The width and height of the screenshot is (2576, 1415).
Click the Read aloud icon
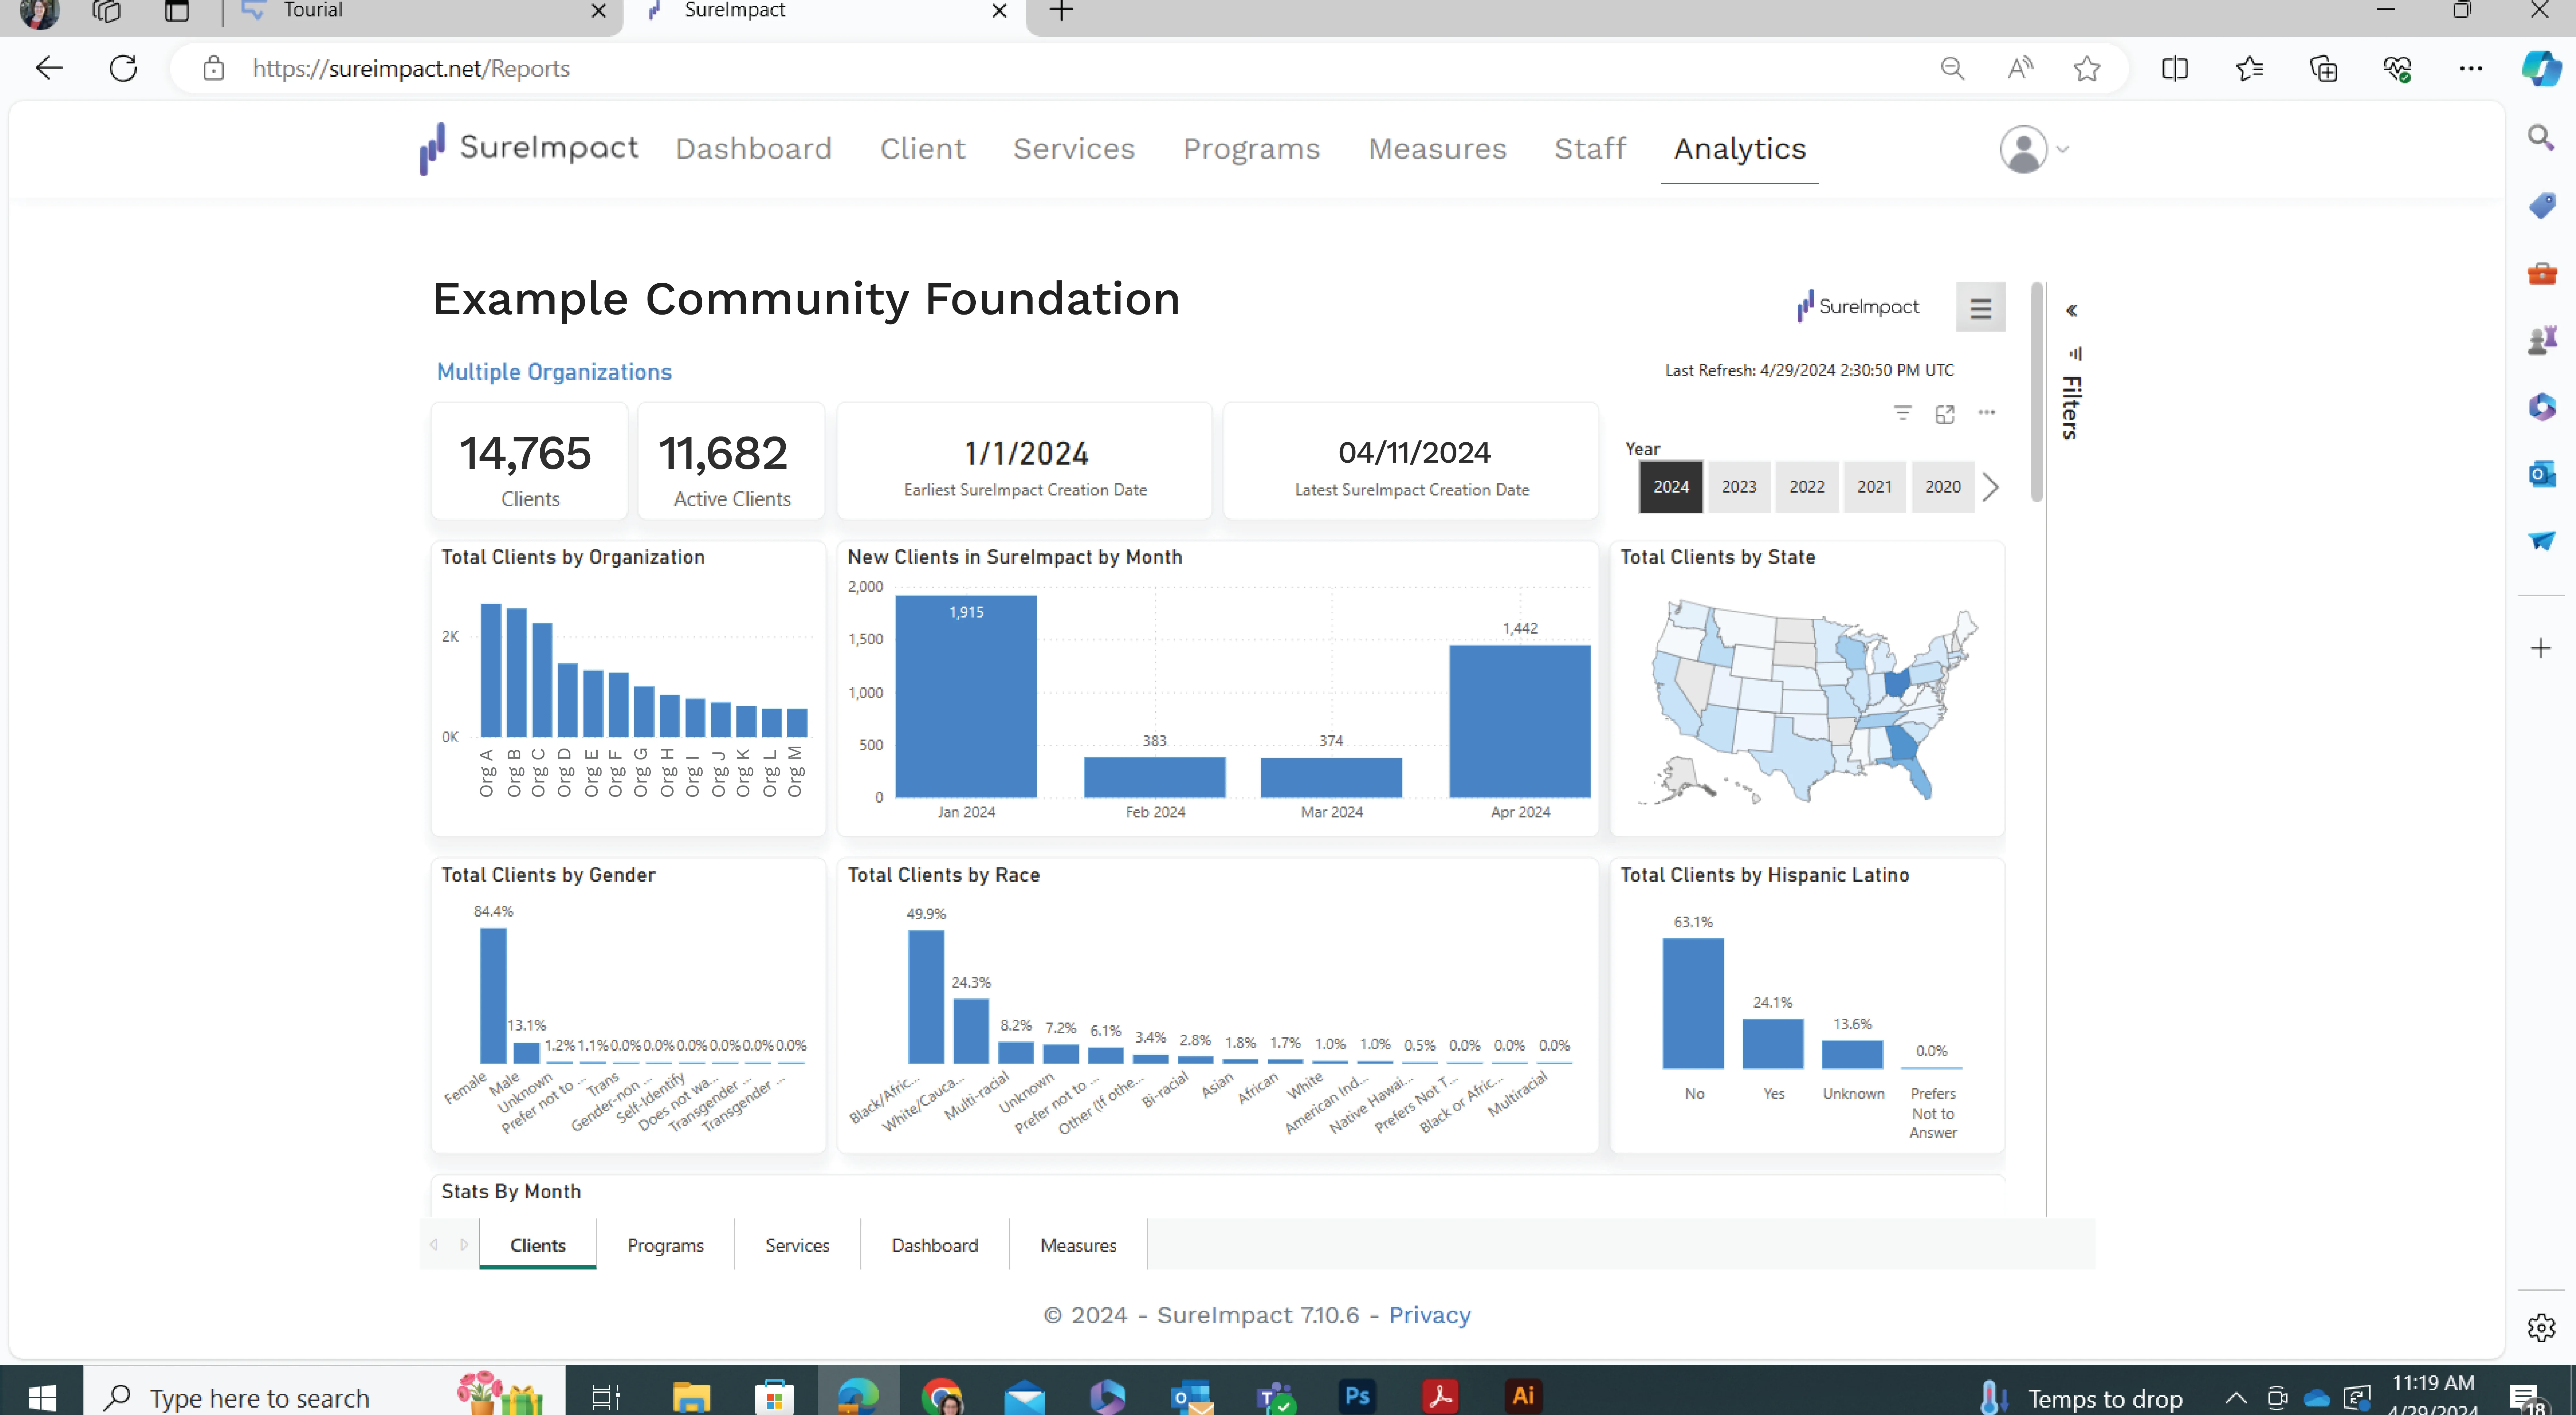coord(2020,68)
